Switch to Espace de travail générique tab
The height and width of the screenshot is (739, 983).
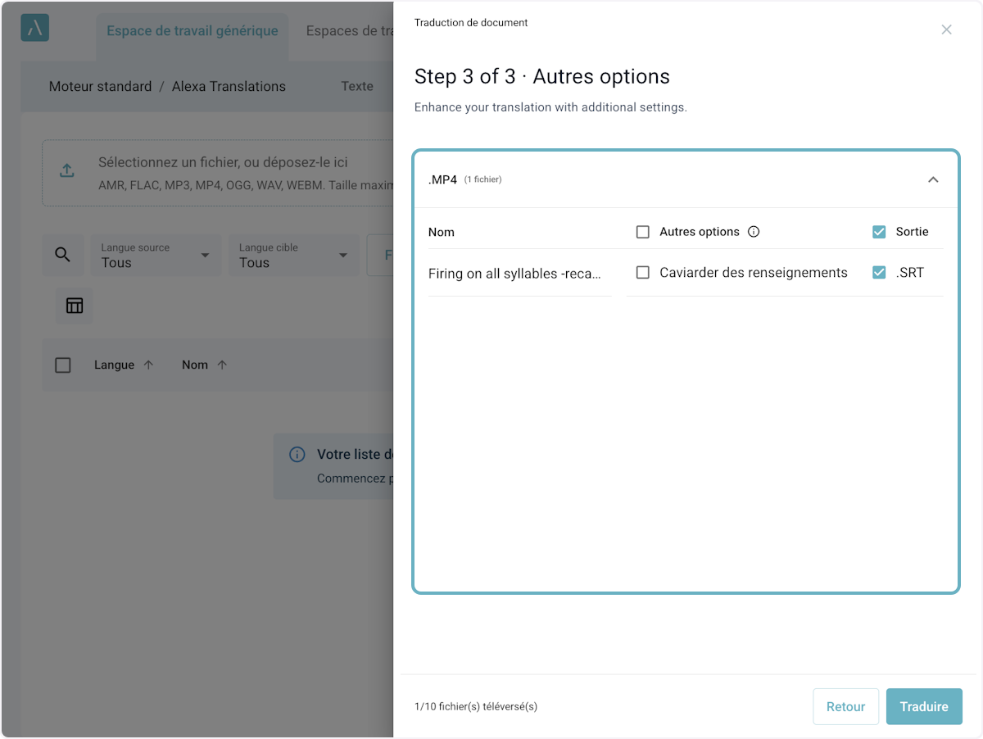click(x=193, y=31)
